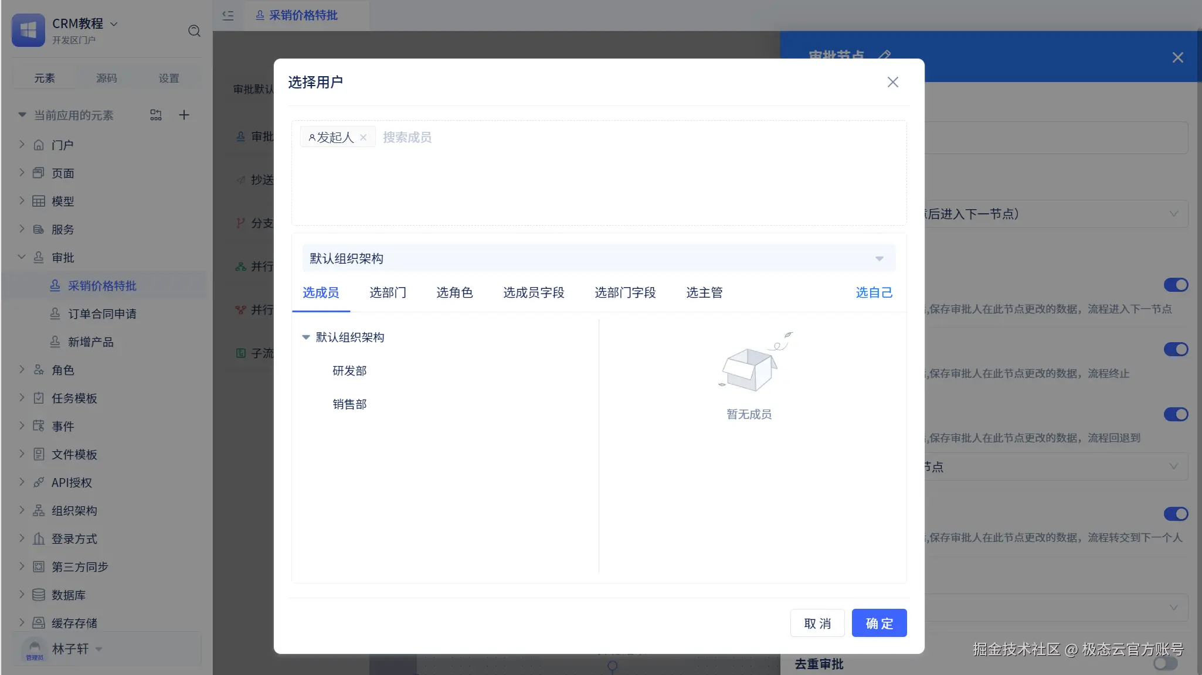
Task: Open the 后进入下一节点 dropdown
Action: point(1057,214)
